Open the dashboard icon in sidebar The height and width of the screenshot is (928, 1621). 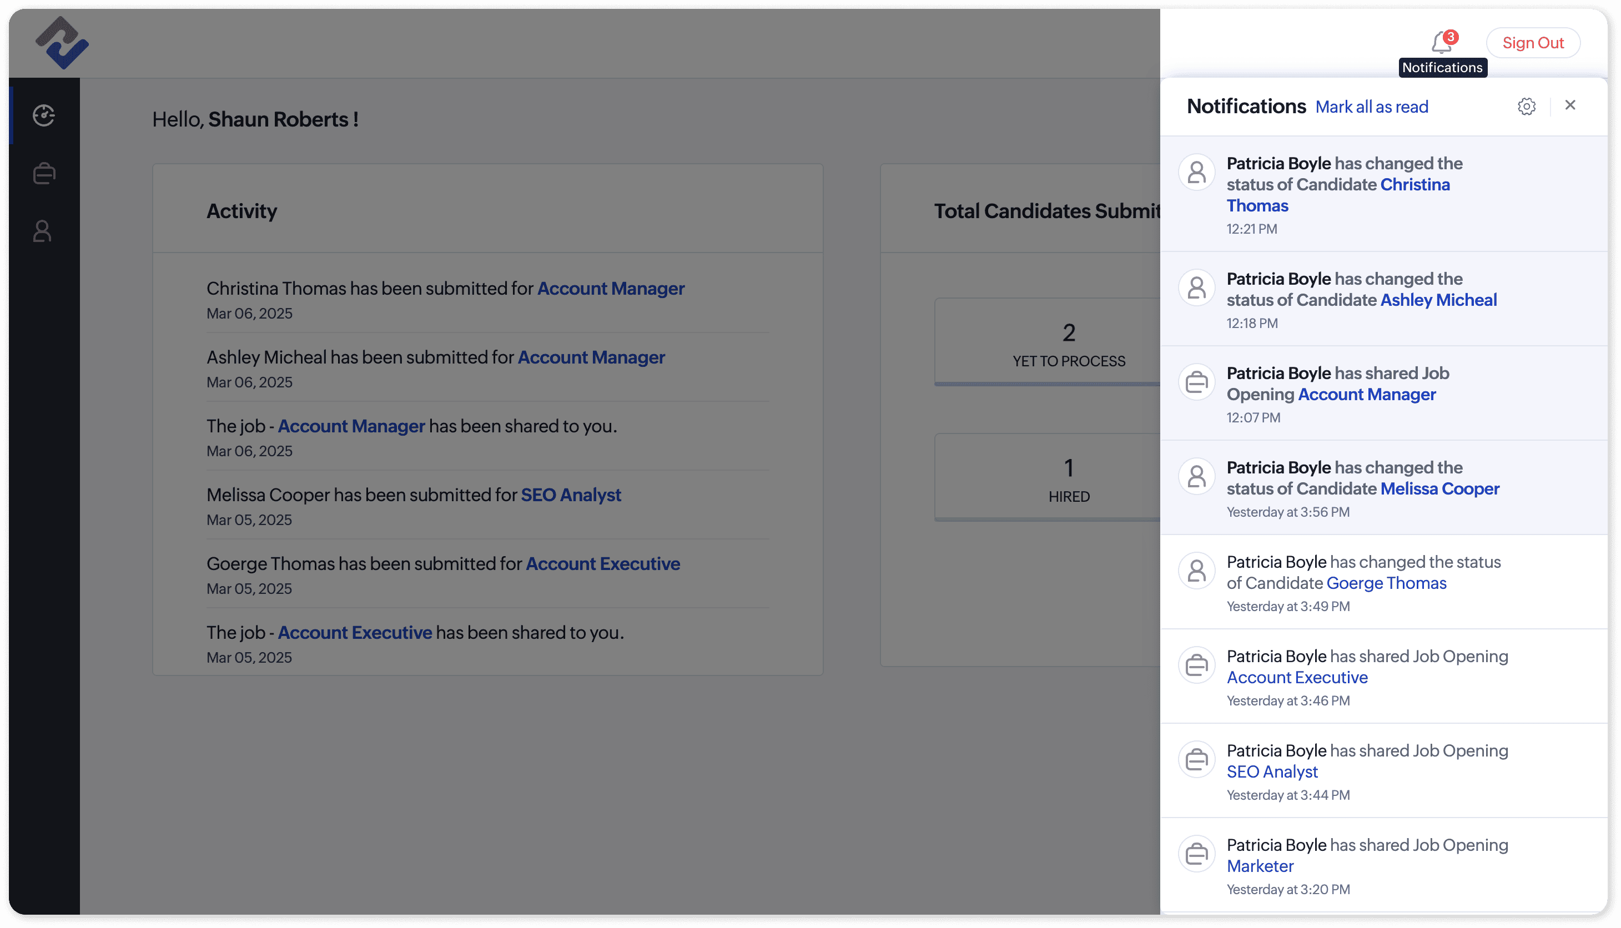[x=44, y=115]
